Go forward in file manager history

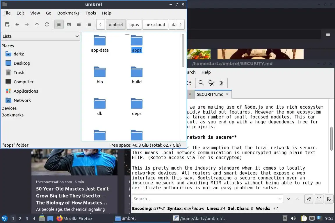(27, 25)
